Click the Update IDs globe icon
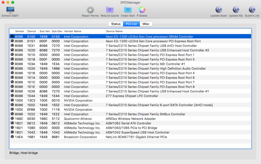The width and height of the screenshot is (261, 164). (x=236, y=10)
